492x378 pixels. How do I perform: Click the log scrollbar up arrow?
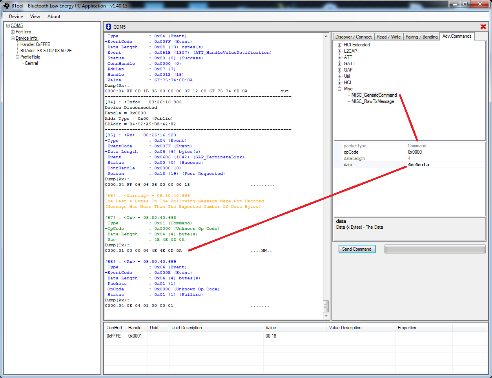coord(326,36)
